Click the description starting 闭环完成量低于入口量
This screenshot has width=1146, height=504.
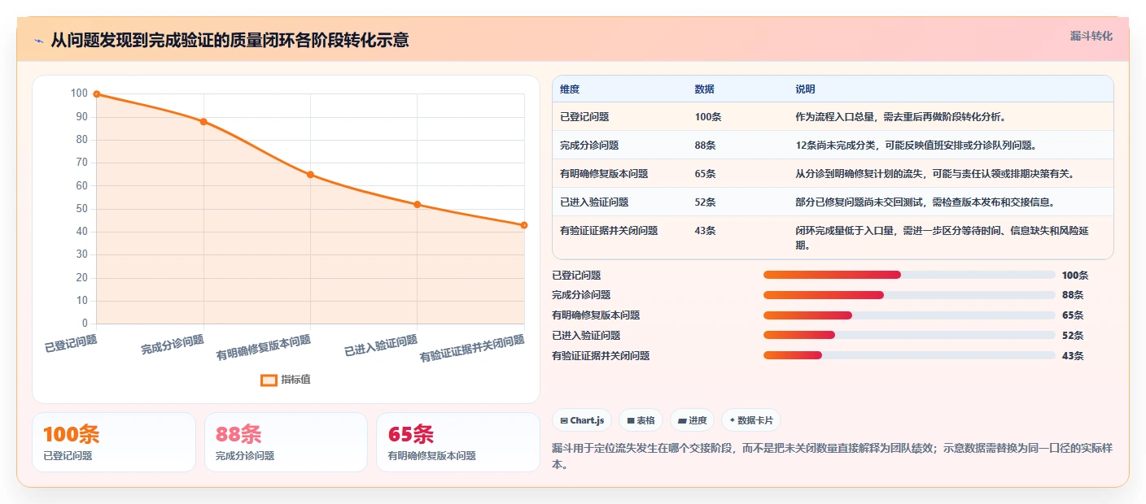pyautogui.click(x=942, y=238)
